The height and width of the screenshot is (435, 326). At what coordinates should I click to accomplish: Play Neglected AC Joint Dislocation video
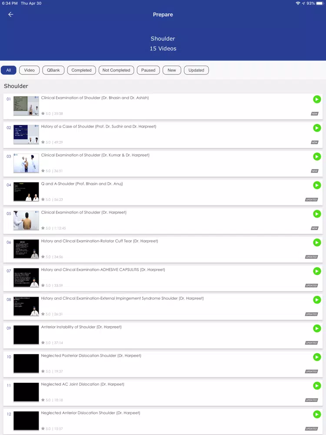(317, 385)
